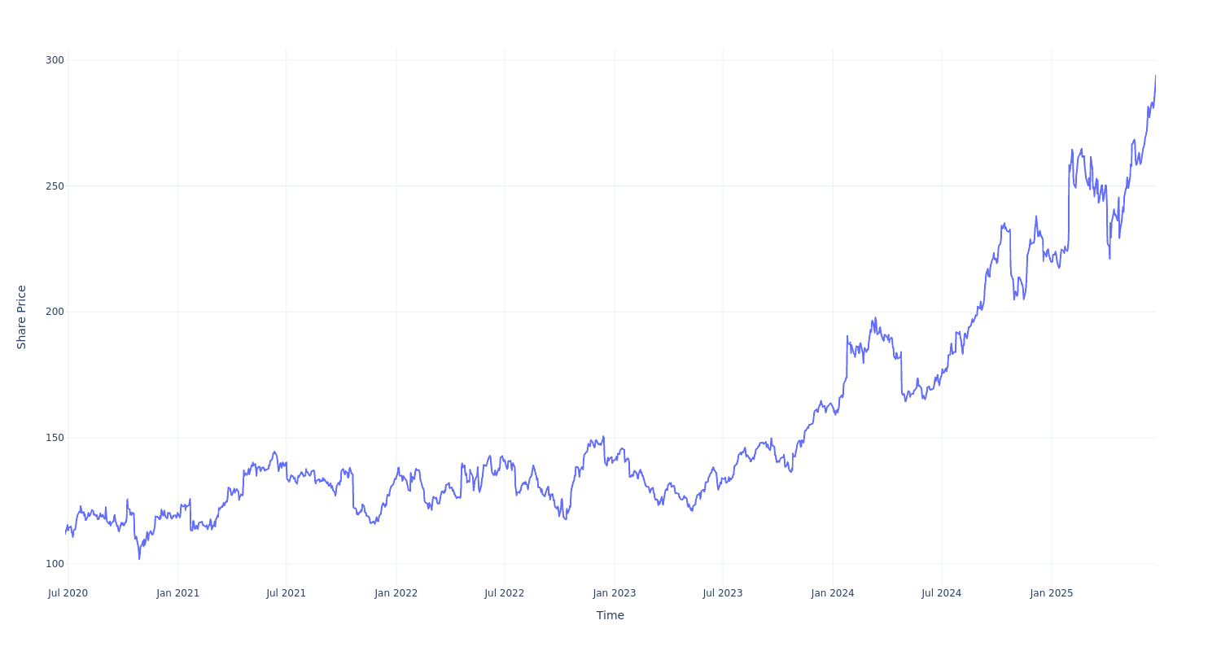The height and width of the screenshot is (651, 1221).
Task: Click the "Jan 2023" x-axis tick label
Action: click(x=615, y=593)
